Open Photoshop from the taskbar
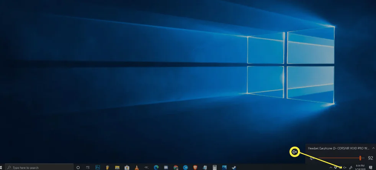The image size is (376, 170). (x=98, y=167)
